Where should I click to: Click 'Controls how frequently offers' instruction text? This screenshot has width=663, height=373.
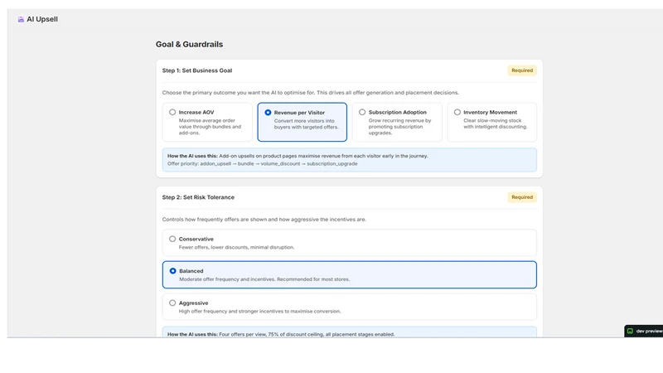point(264,220)
